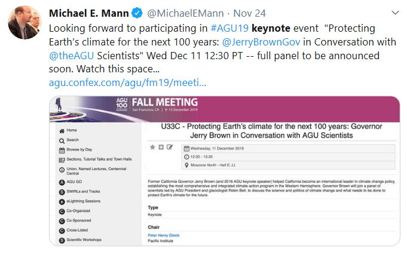Image resolution: width=407 pixels, height=254 pixels.
Task: Open the tweet options chevron menu
Action: tap(394, 12)
